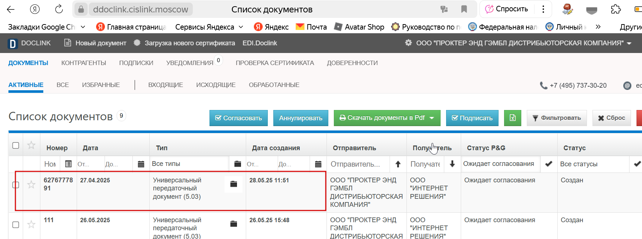The image size is (642, 239).
Task: Click the Подписать button
Action: click(x=472, y=118)
